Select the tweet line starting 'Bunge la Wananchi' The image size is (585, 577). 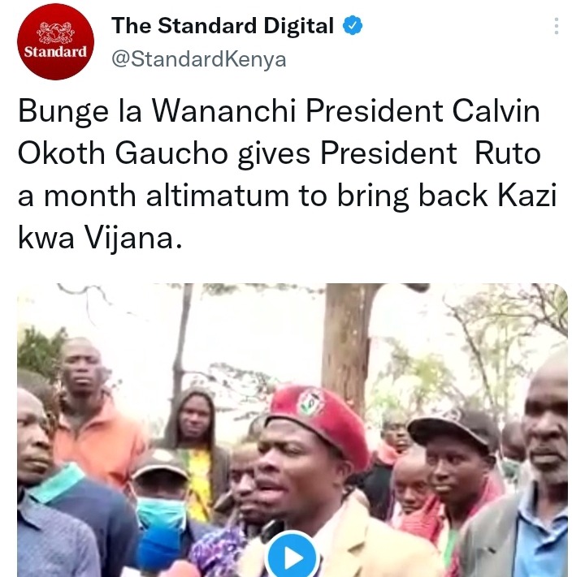(x=279, y=111)
